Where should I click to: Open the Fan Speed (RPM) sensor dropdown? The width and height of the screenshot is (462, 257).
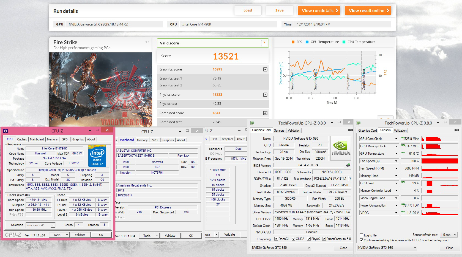tap(397, 168)
